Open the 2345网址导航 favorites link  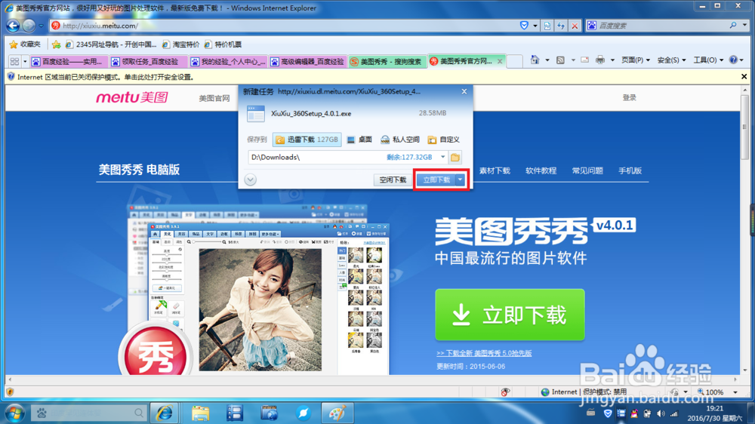click(111, 45)
